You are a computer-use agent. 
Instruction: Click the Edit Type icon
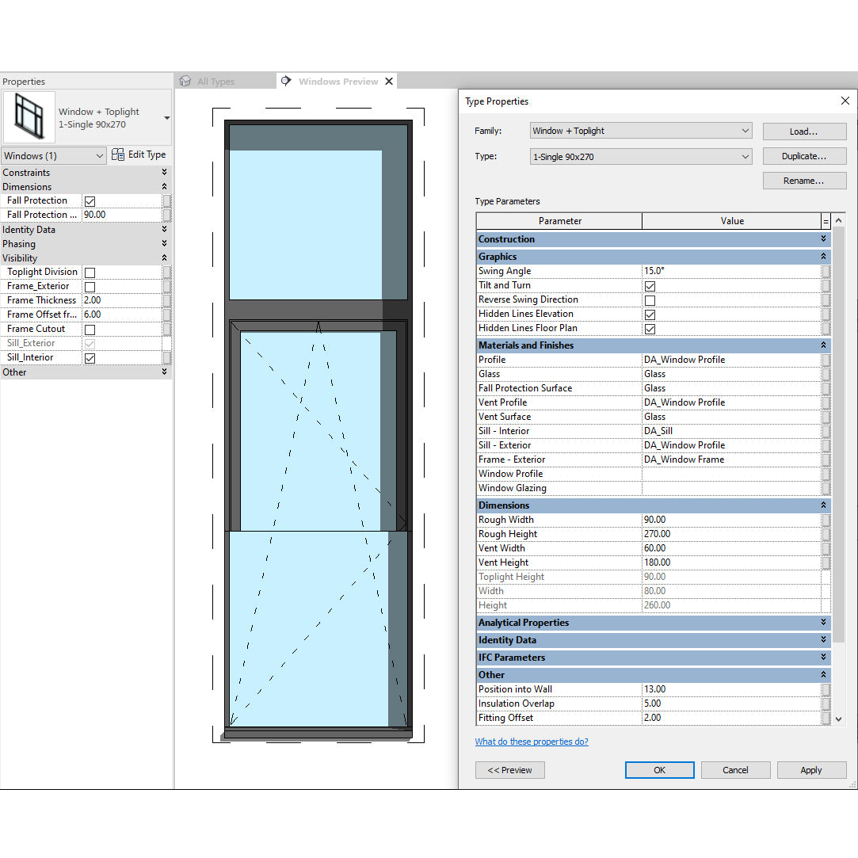118,155
